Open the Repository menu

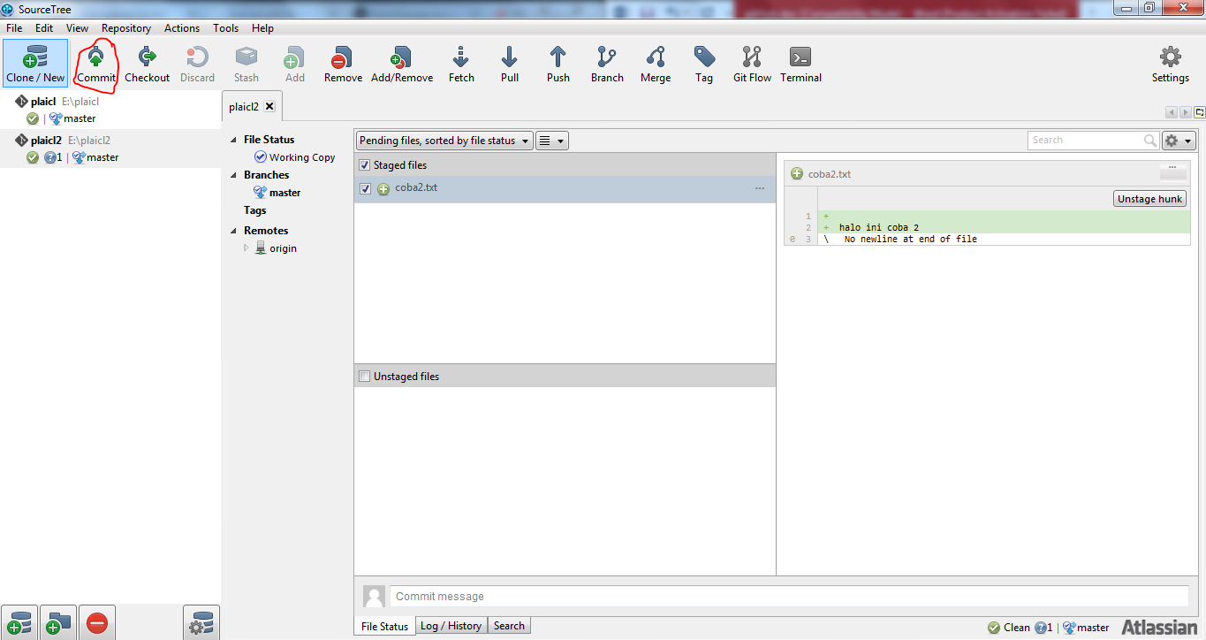[126, 28]
